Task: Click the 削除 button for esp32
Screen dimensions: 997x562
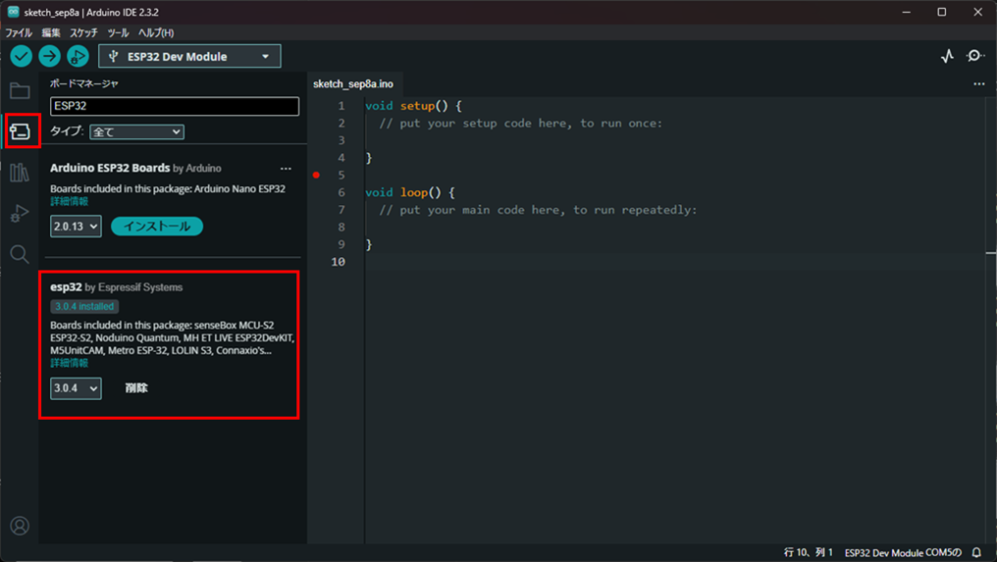Action: pyautogui.click(x=136, y=387)
